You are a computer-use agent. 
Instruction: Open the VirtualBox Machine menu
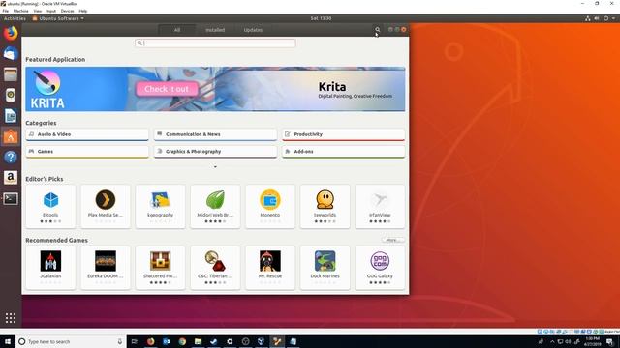(20, 11)
